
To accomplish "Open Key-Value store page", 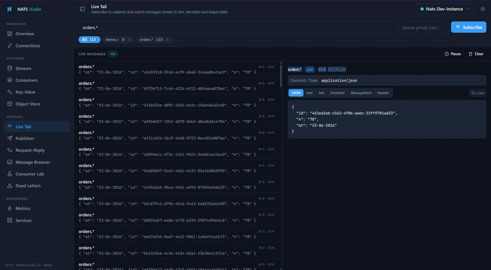I will [37, 92].
